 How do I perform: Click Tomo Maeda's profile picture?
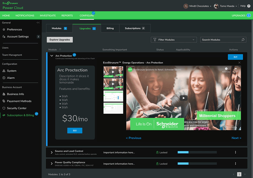click(216, 6)
